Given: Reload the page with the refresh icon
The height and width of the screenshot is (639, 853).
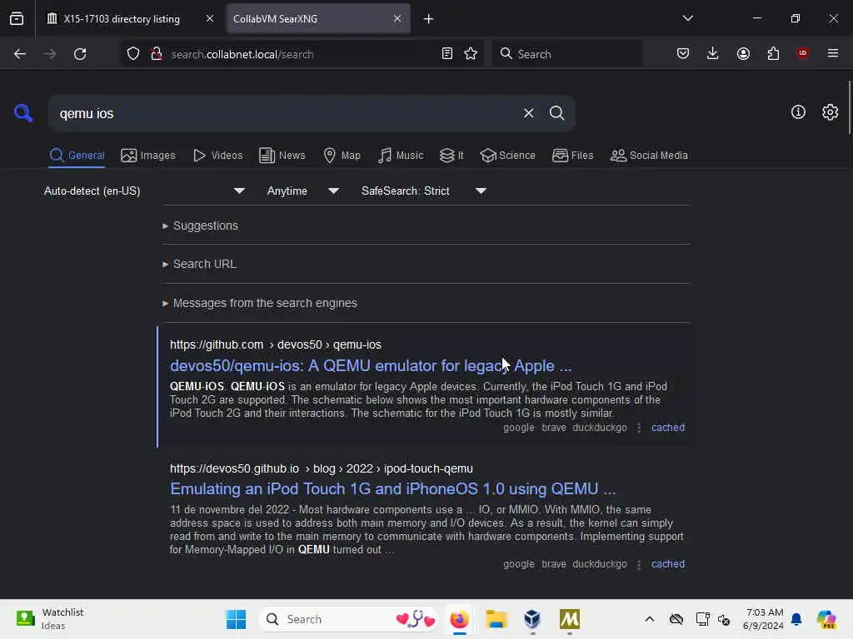Looking at the screenshot, I should (80, 54).
